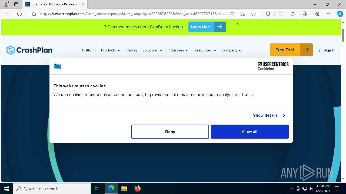Click the Sign In link
This screenshot has width=346, height=194.
click(x=327, y=50)
